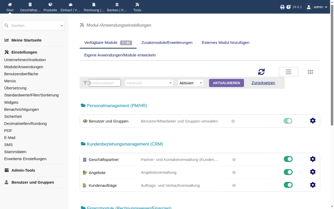334x209 pixels.
Task: Open the Produkte menu in top navigation
Action: [x=50, y=7]
